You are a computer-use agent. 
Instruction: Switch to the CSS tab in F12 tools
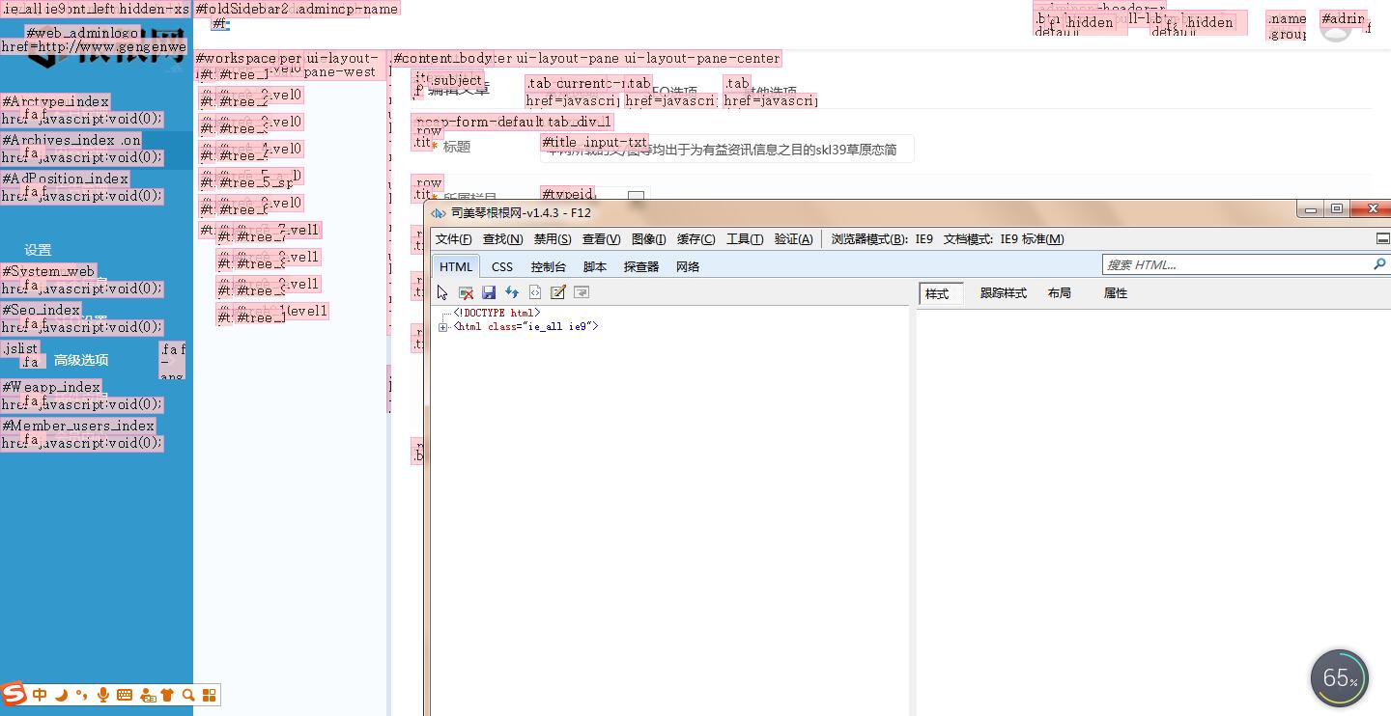point(502,267)
